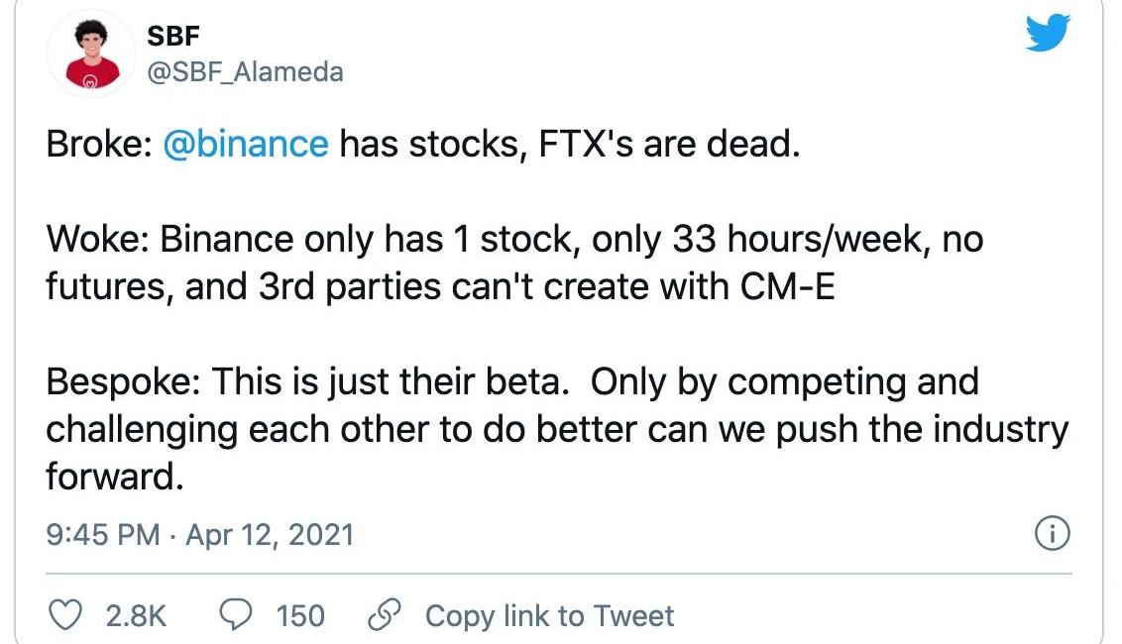
Task: Open the @SBF_Alameda handle
Action: click(246, 71)
